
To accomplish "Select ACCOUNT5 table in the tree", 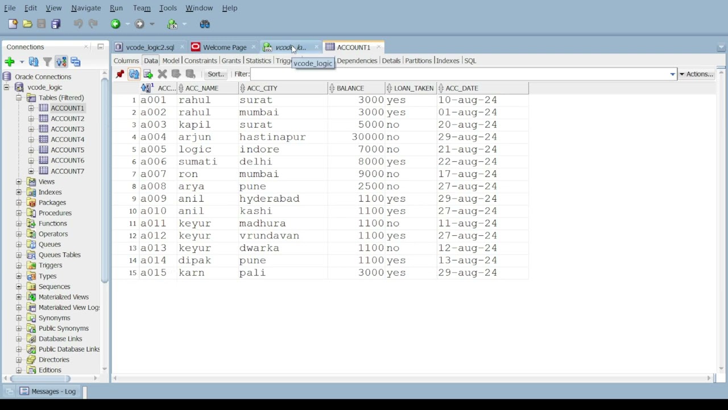I will point(67,150).
